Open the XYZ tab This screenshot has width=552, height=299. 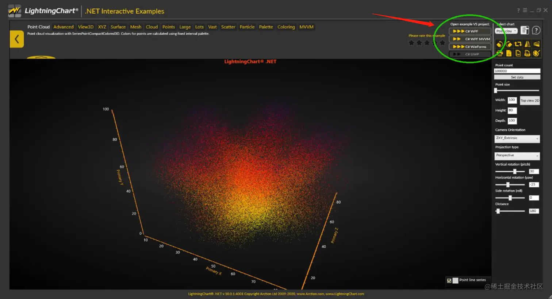click(x=102, y=27)
